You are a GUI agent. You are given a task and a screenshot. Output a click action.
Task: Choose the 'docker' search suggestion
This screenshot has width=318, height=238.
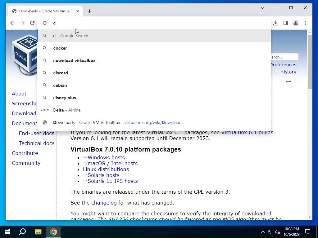154,48
